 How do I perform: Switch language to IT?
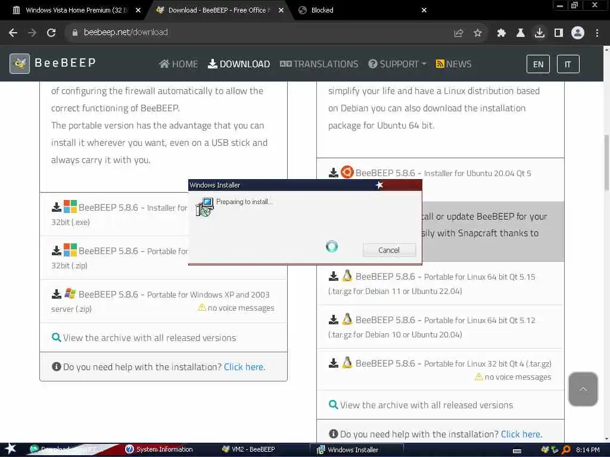568,64
